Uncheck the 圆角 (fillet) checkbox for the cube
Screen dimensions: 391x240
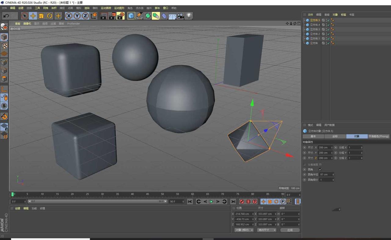[x=320, y=169]
